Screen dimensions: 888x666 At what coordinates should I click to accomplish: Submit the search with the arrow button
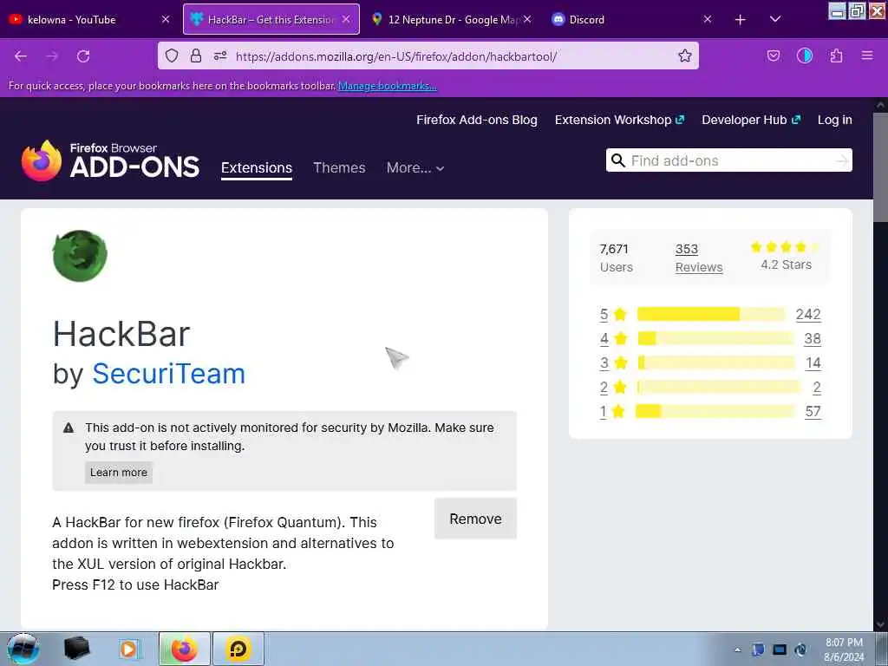tap(842, 160)
